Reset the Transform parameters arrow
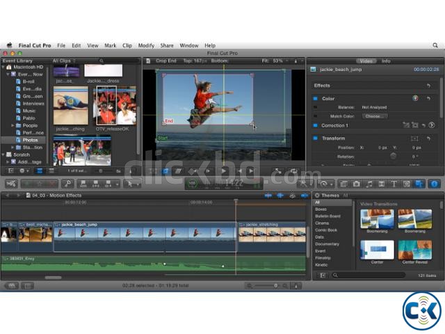This screenshot has width=445, height=334. (428, 138)
